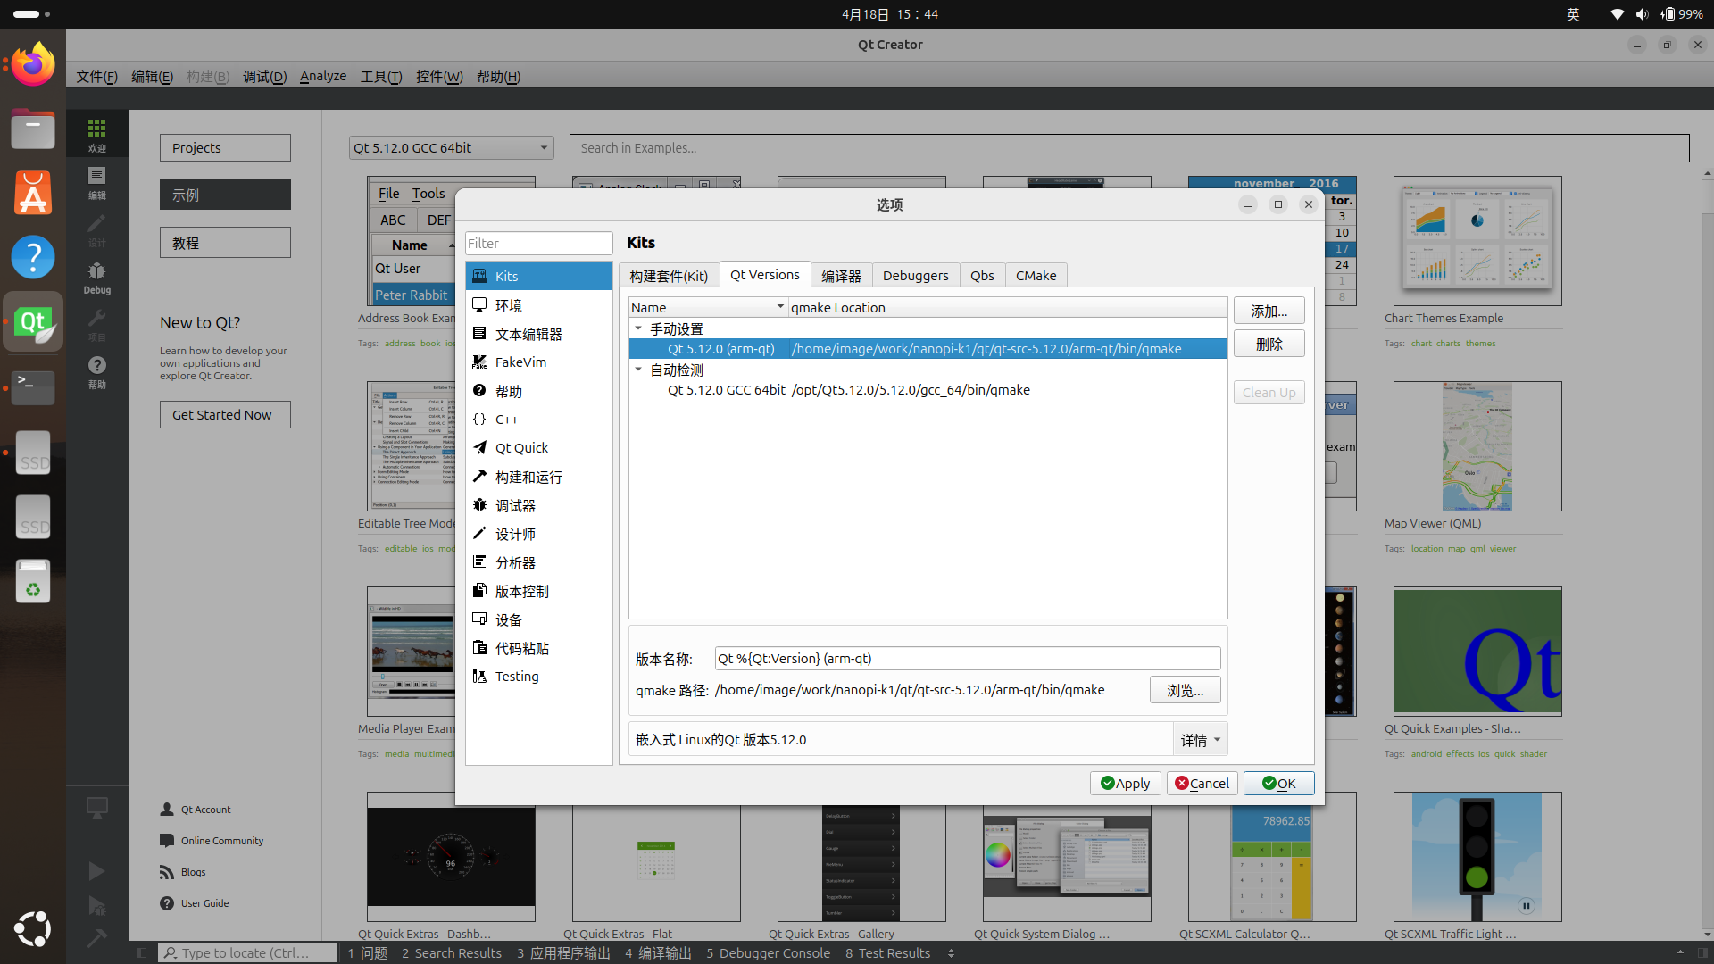
Task: Switch to Debug mode in sidebar
Action: [96, 278]
